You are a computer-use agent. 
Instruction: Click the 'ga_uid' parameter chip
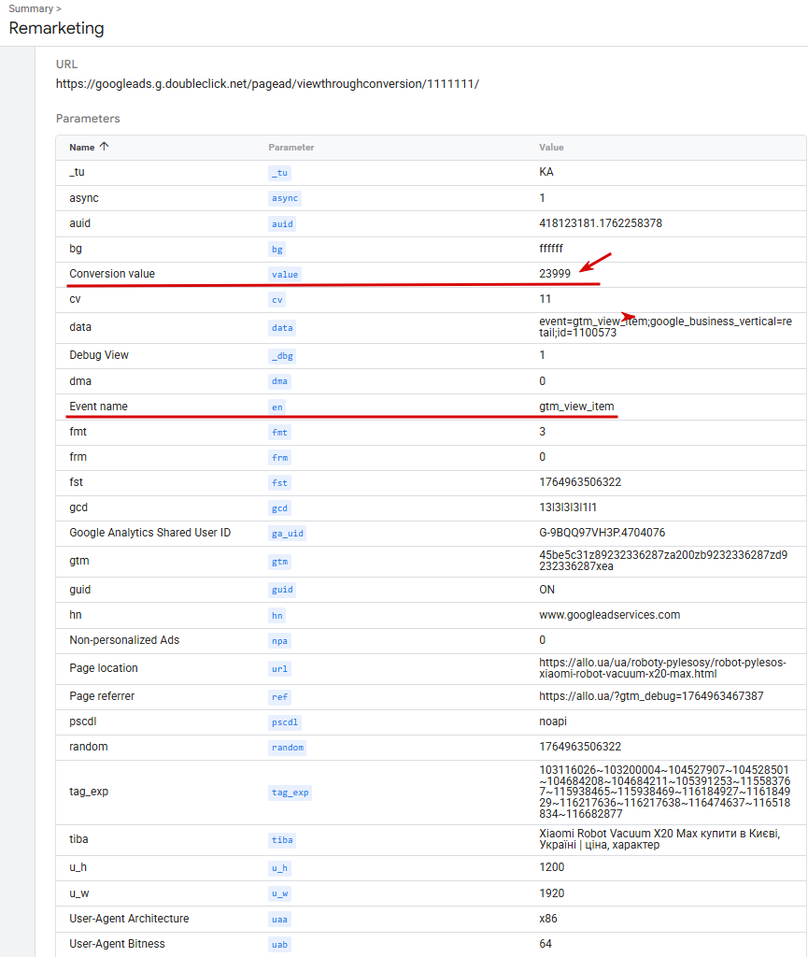click(287, 533)
